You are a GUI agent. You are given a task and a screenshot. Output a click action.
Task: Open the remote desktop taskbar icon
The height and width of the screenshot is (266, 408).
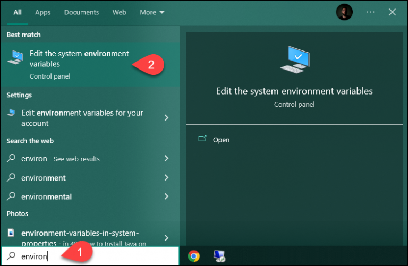coord(219,256)
